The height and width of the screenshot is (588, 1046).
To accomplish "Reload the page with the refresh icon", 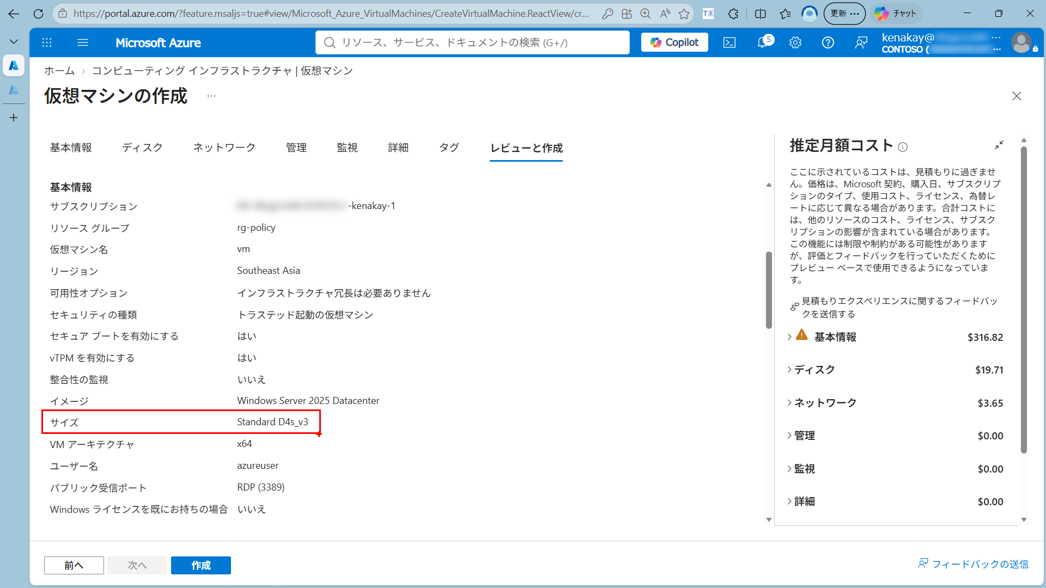I will click(38, 14).
